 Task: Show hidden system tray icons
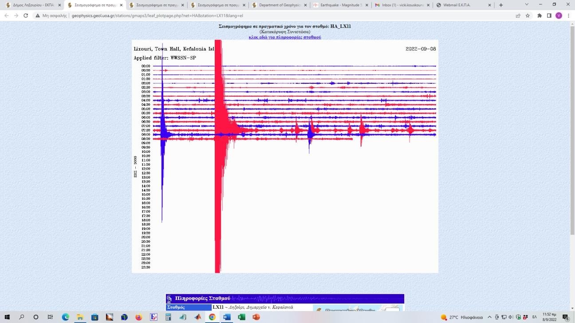coord(490,317)
